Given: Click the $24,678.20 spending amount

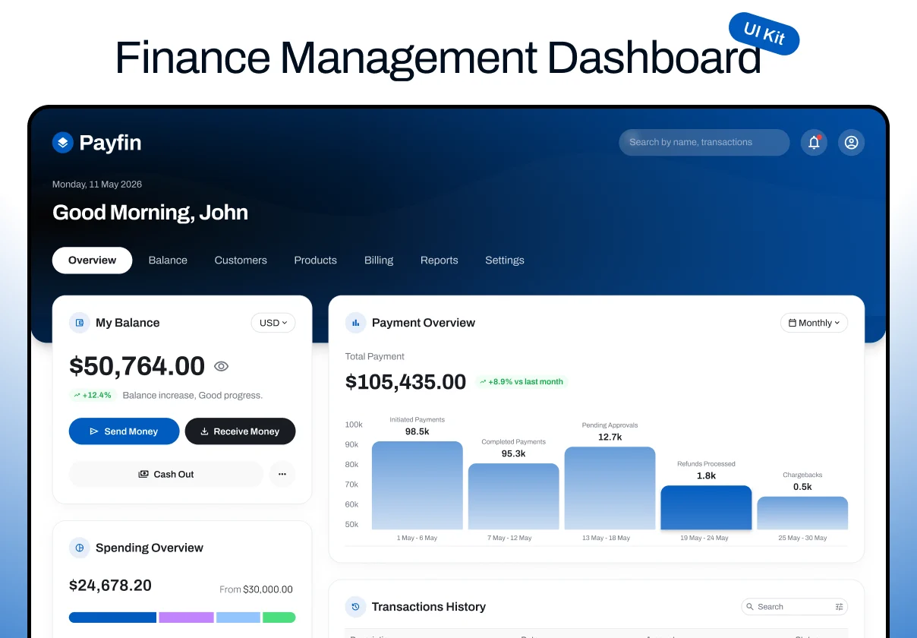Looking at the screenshot, I should coord(110,586).
